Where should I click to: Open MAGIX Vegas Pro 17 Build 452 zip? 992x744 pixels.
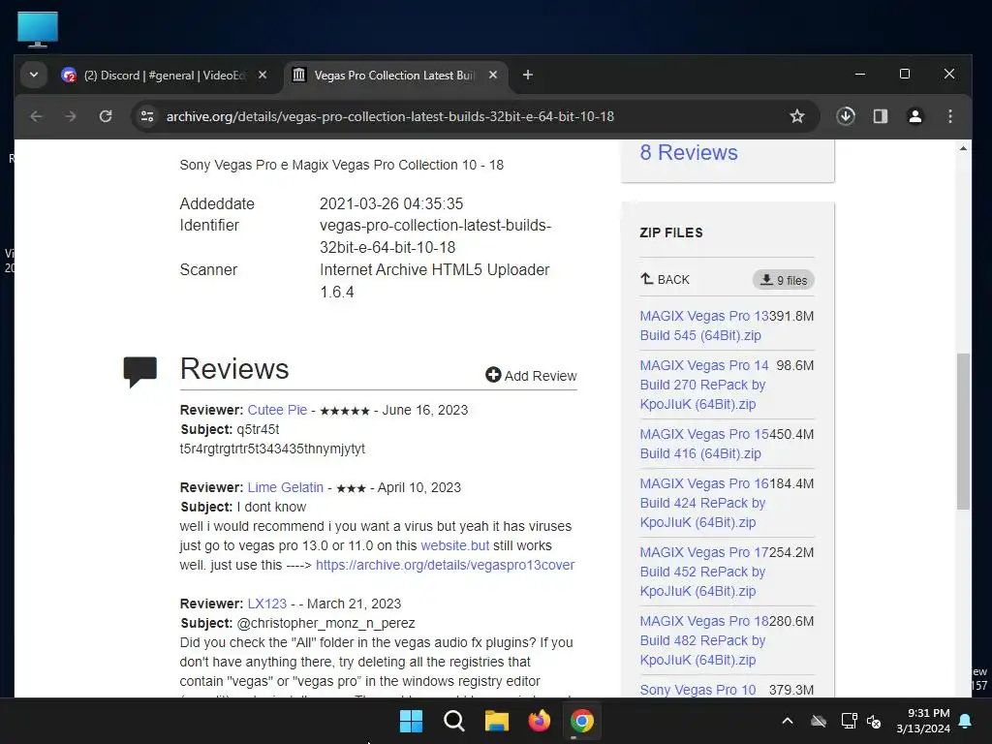703,572
